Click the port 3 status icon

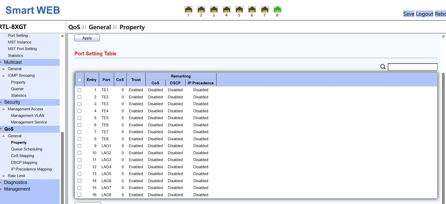point(214,10)
